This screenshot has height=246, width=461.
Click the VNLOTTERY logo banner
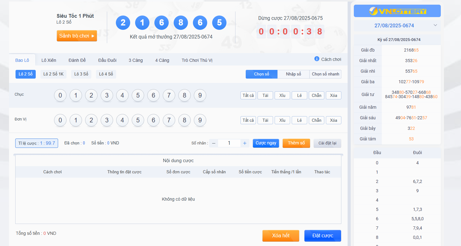coord(397,11)
